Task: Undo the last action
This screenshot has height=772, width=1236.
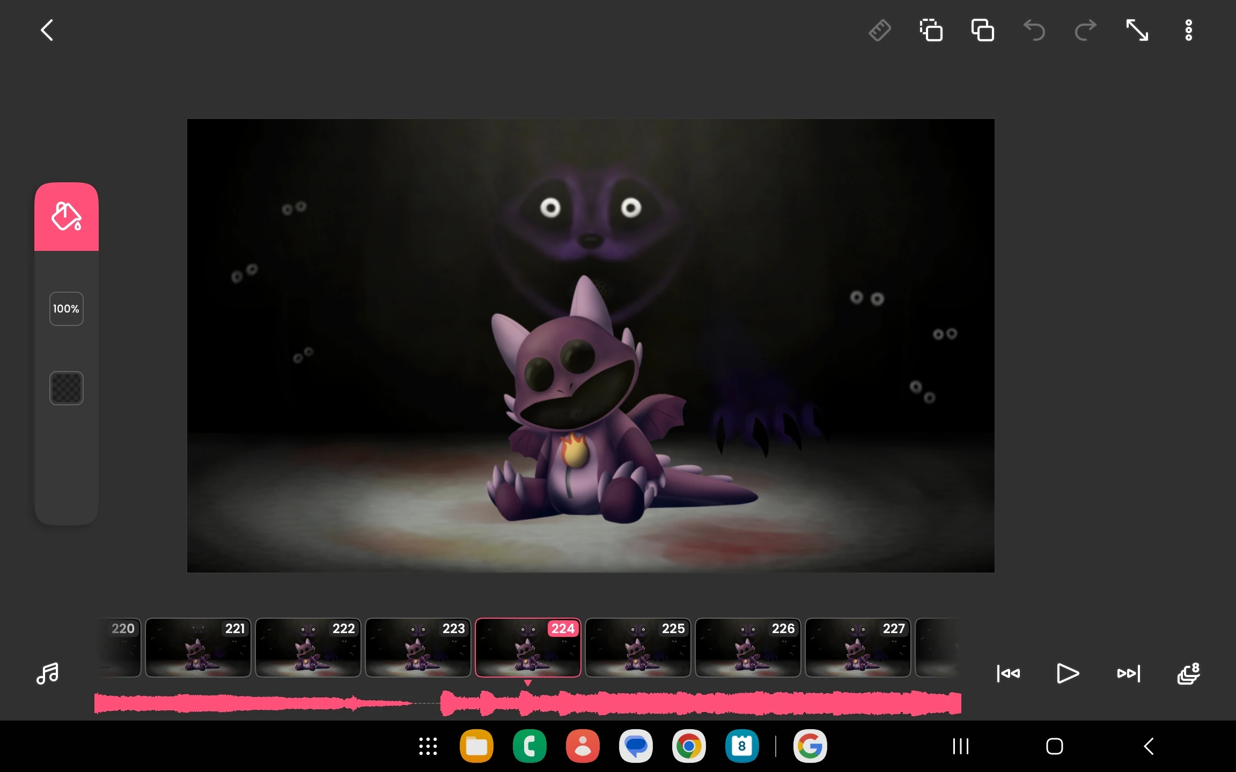Action: [x=1034, y=31]
